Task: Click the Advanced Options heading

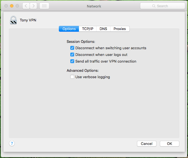Action: (x=83, y=70)
